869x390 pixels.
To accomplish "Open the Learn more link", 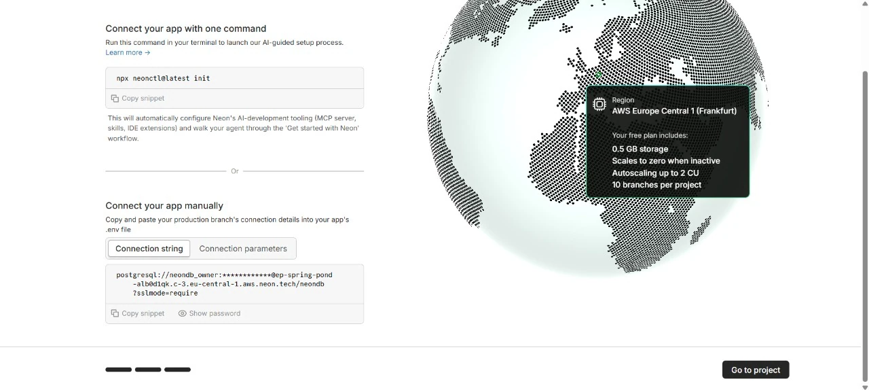I will coord(128,52).
